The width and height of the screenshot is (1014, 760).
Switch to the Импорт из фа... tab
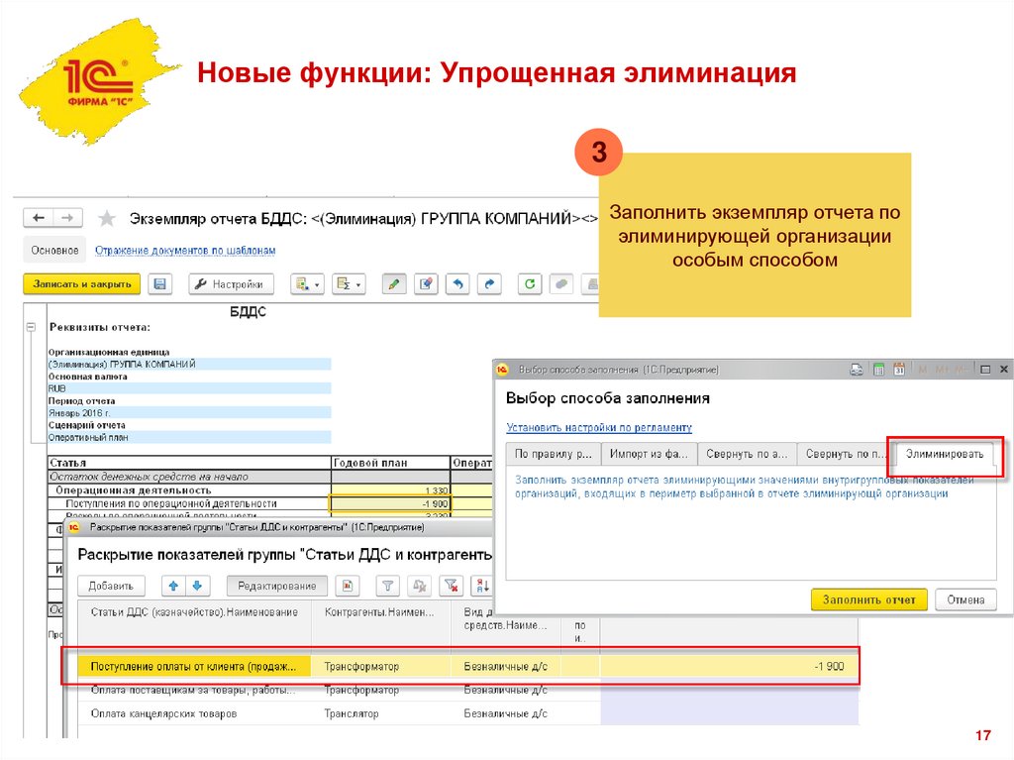click(x=649, y=454)
